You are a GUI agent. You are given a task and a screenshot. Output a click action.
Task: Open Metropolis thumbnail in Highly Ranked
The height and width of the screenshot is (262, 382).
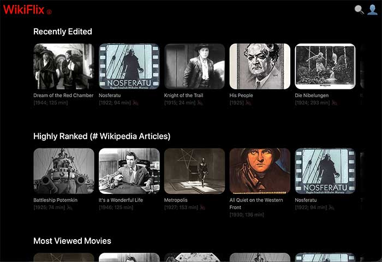pos(194,171)
